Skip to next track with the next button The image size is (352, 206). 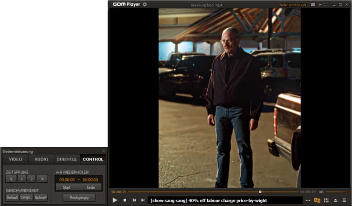(x=143, y=200)
